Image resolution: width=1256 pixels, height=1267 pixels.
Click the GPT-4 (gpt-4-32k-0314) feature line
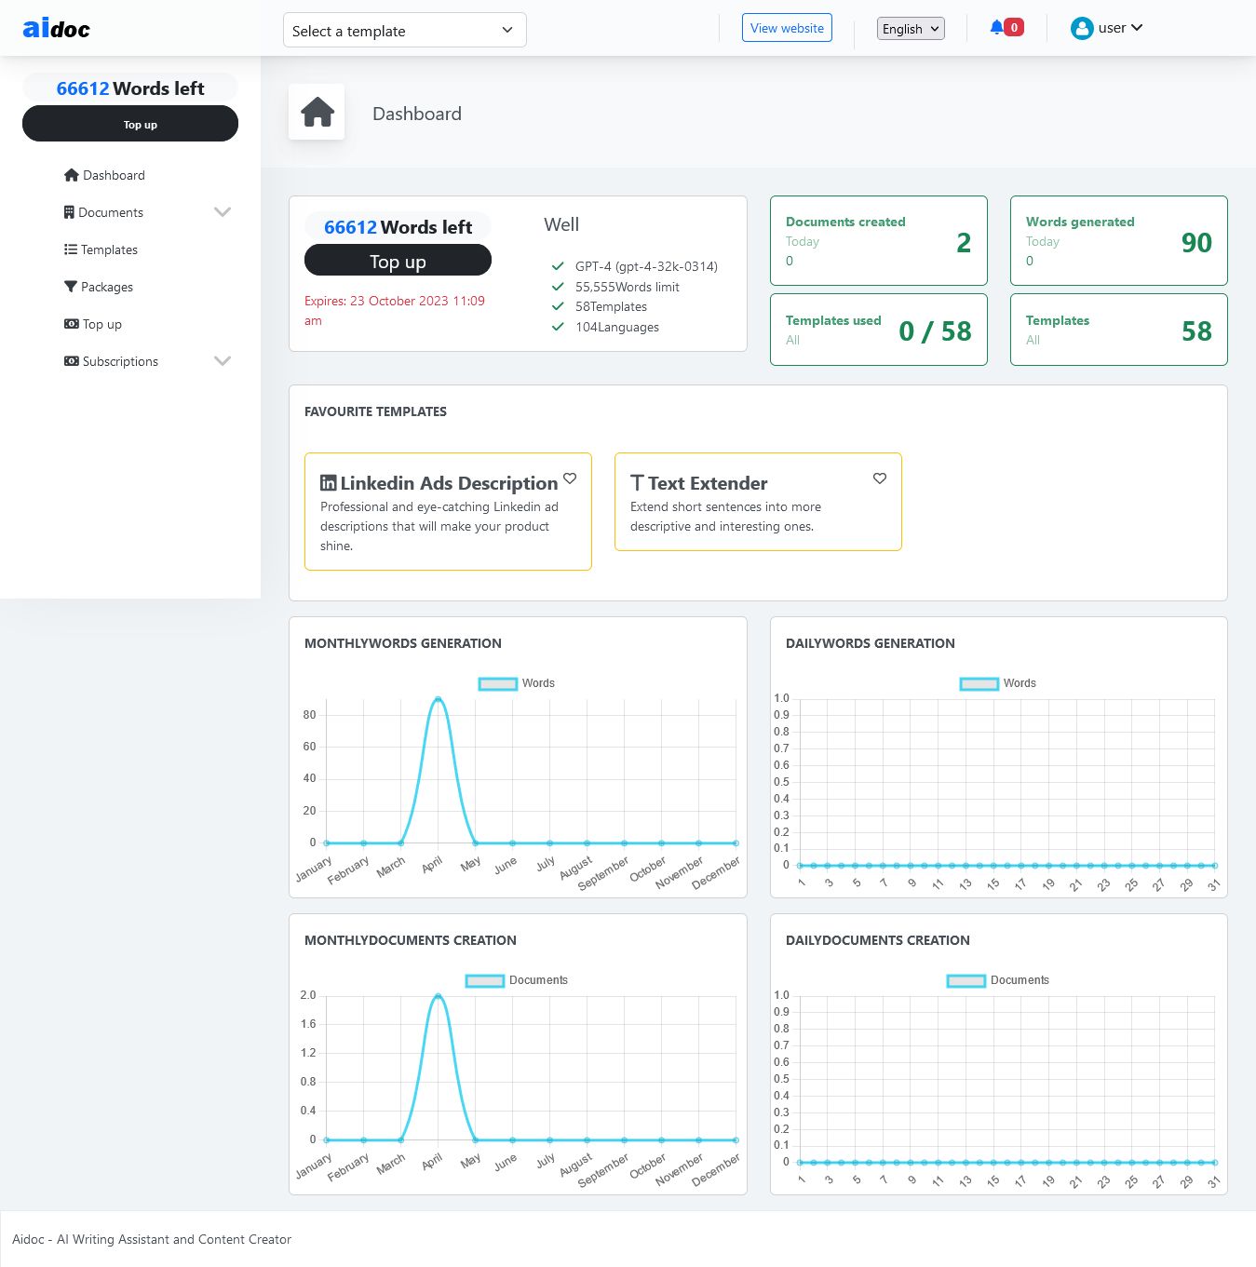[646, 266]
